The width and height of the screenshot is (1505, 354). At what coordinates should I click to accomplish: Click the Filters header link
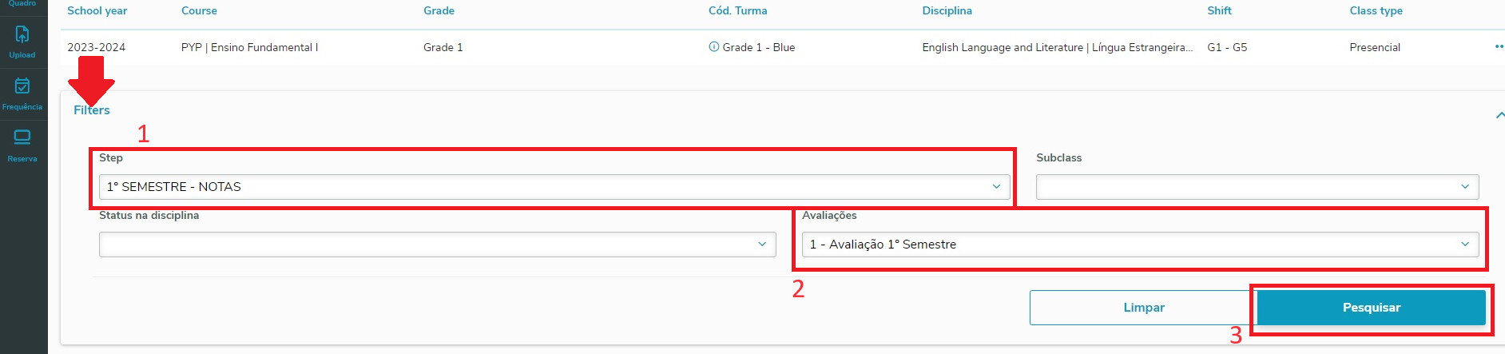(x=92, y=110)
